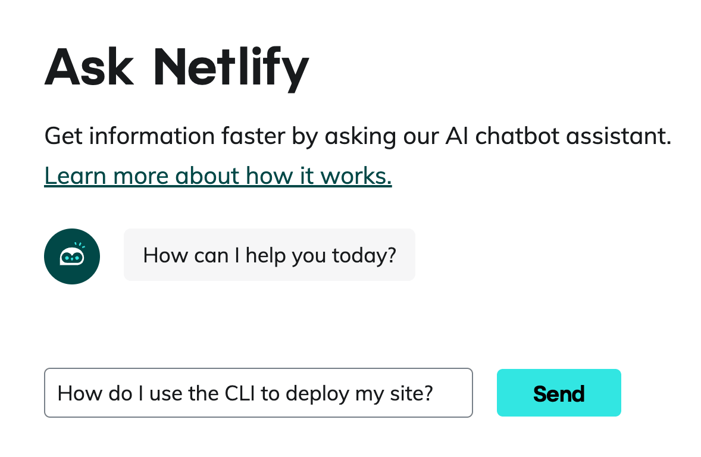Click the robot face in the dark green circle
The width and height of the screenshot is (701, 457).
pyautogui.click(x=72, y=257)
